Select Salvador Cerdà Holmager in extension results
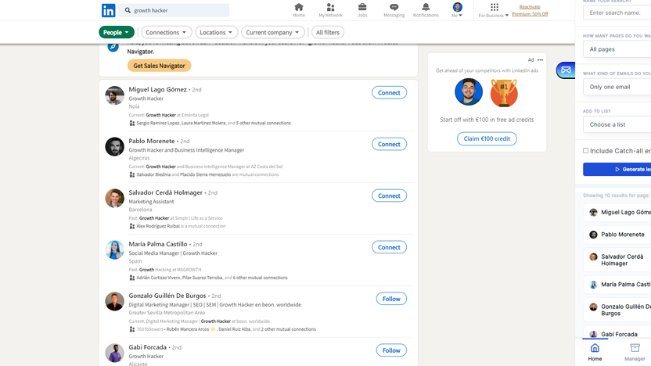Screen dimensions: 651x366 tap(617, 260)
